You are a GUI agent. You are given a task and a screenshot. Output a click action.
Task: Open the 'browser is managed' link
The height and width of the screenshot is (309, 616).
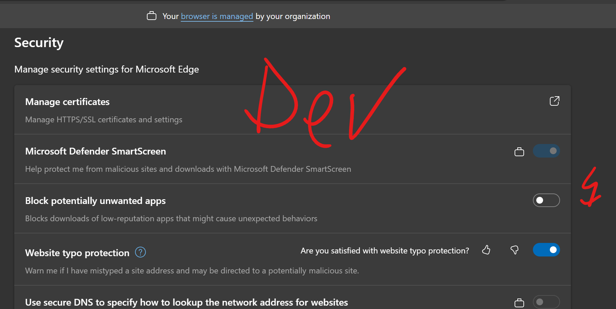pyautogui.click(x=217, y=16)
